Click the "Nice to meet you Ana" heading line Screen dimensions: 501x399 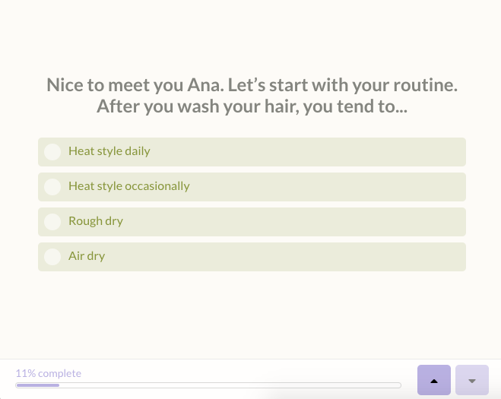(x=252, y=84)
